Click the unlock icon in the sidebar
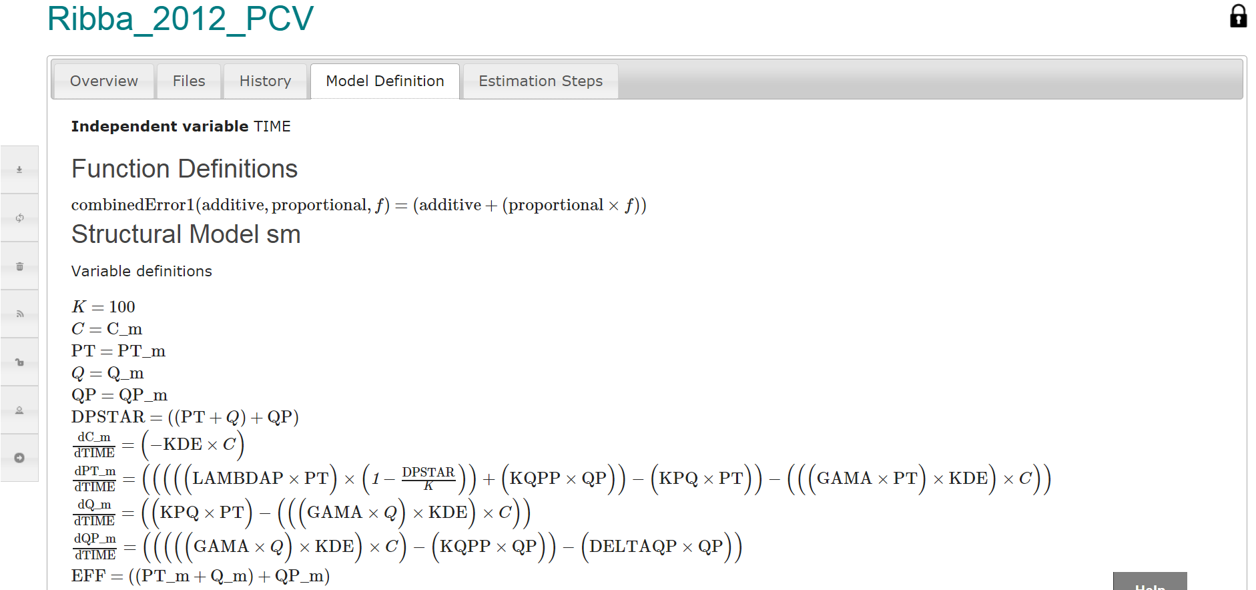Viewport: 1256px width, 590px height. (19, 362)
